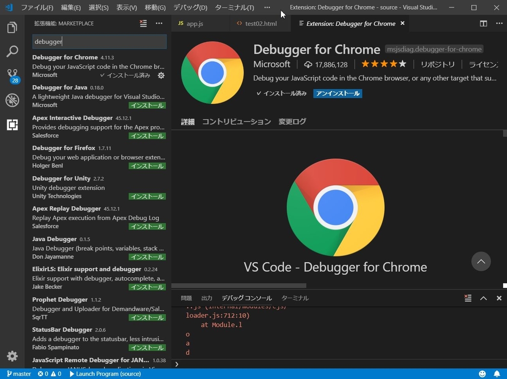Open the 表示(V) menu
The image size is (507, 379).
127,8
